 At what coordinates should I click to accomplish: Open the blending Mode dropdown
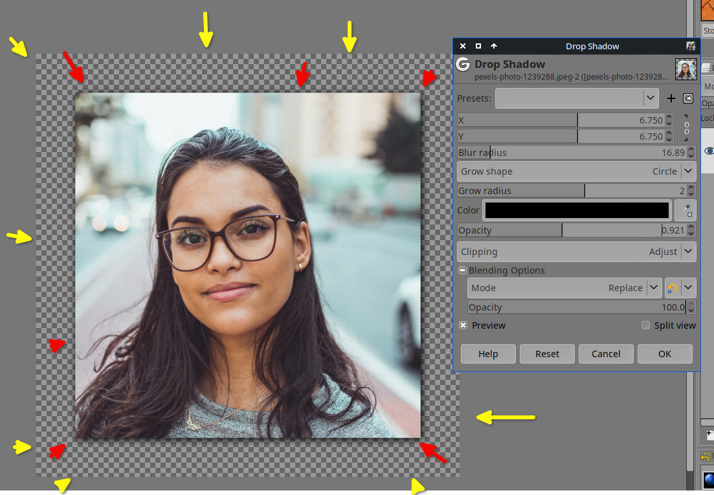564,288
